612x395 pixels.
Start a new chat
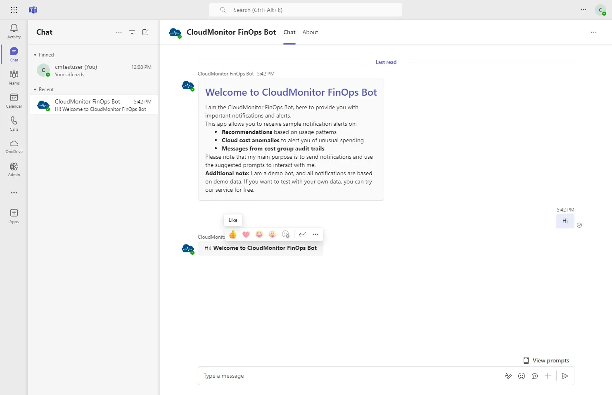tap(145, 32)
